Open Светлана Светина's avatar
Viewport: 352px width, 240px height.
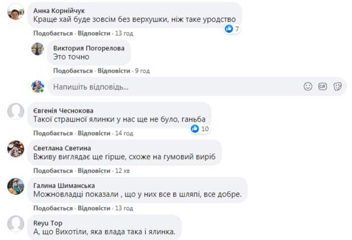(x=16, y=149)
